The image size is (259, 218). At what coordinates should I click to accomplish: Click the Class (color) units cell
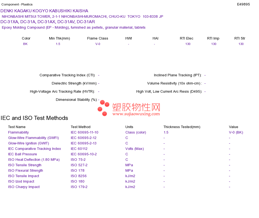click(x=136, y=132)
